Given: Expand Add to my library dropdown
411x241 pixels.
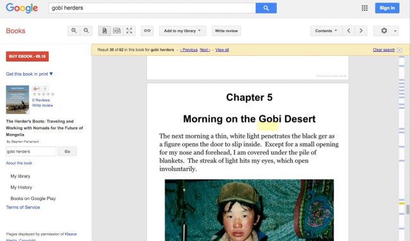Looking at the screenshot, I should point(182,31).
